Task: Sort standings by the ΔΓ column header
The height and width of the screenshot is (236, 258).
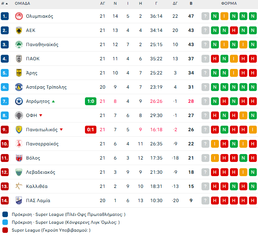Action: (175, 4)
